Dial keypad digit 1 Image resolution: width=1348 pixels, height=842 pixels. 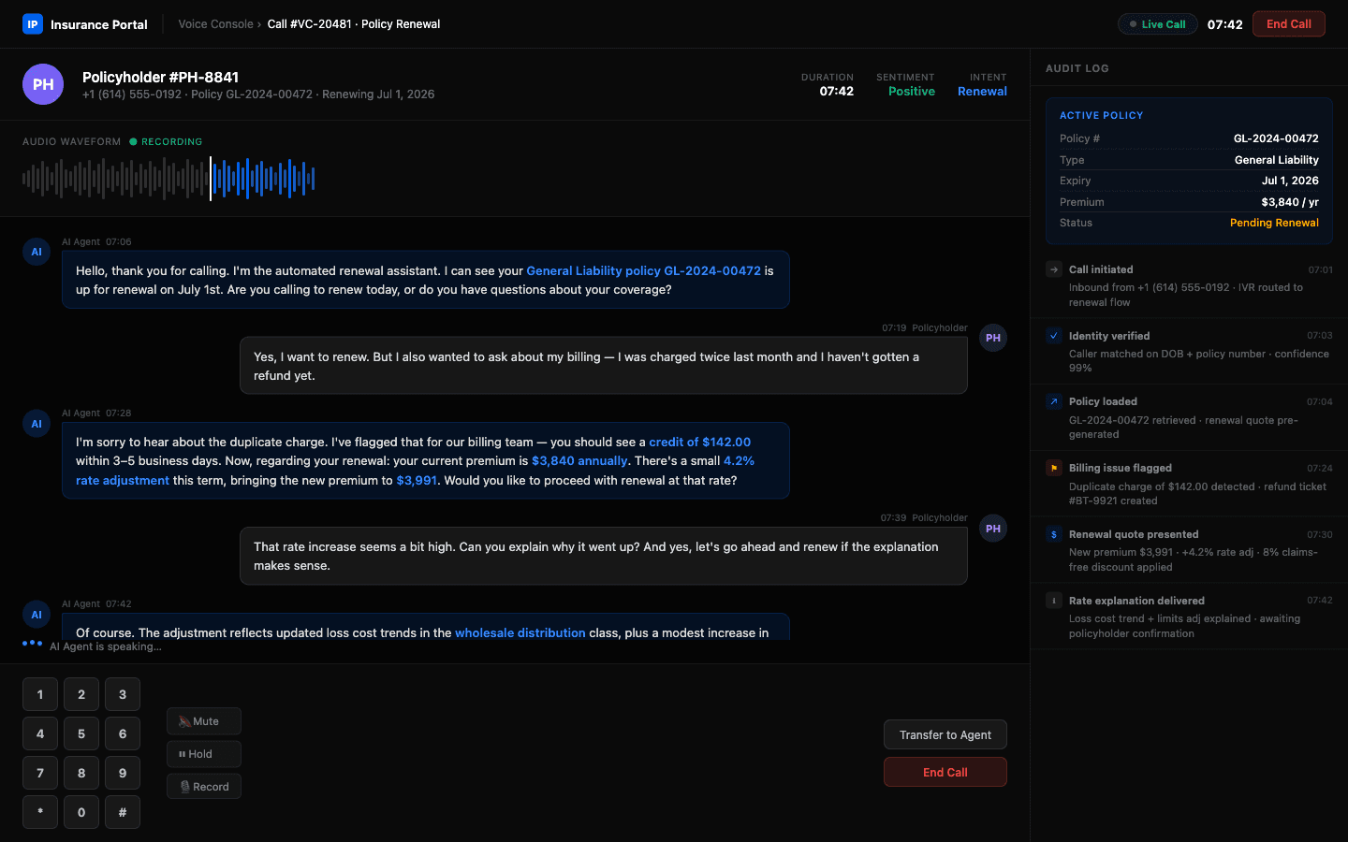click(40, 694)
